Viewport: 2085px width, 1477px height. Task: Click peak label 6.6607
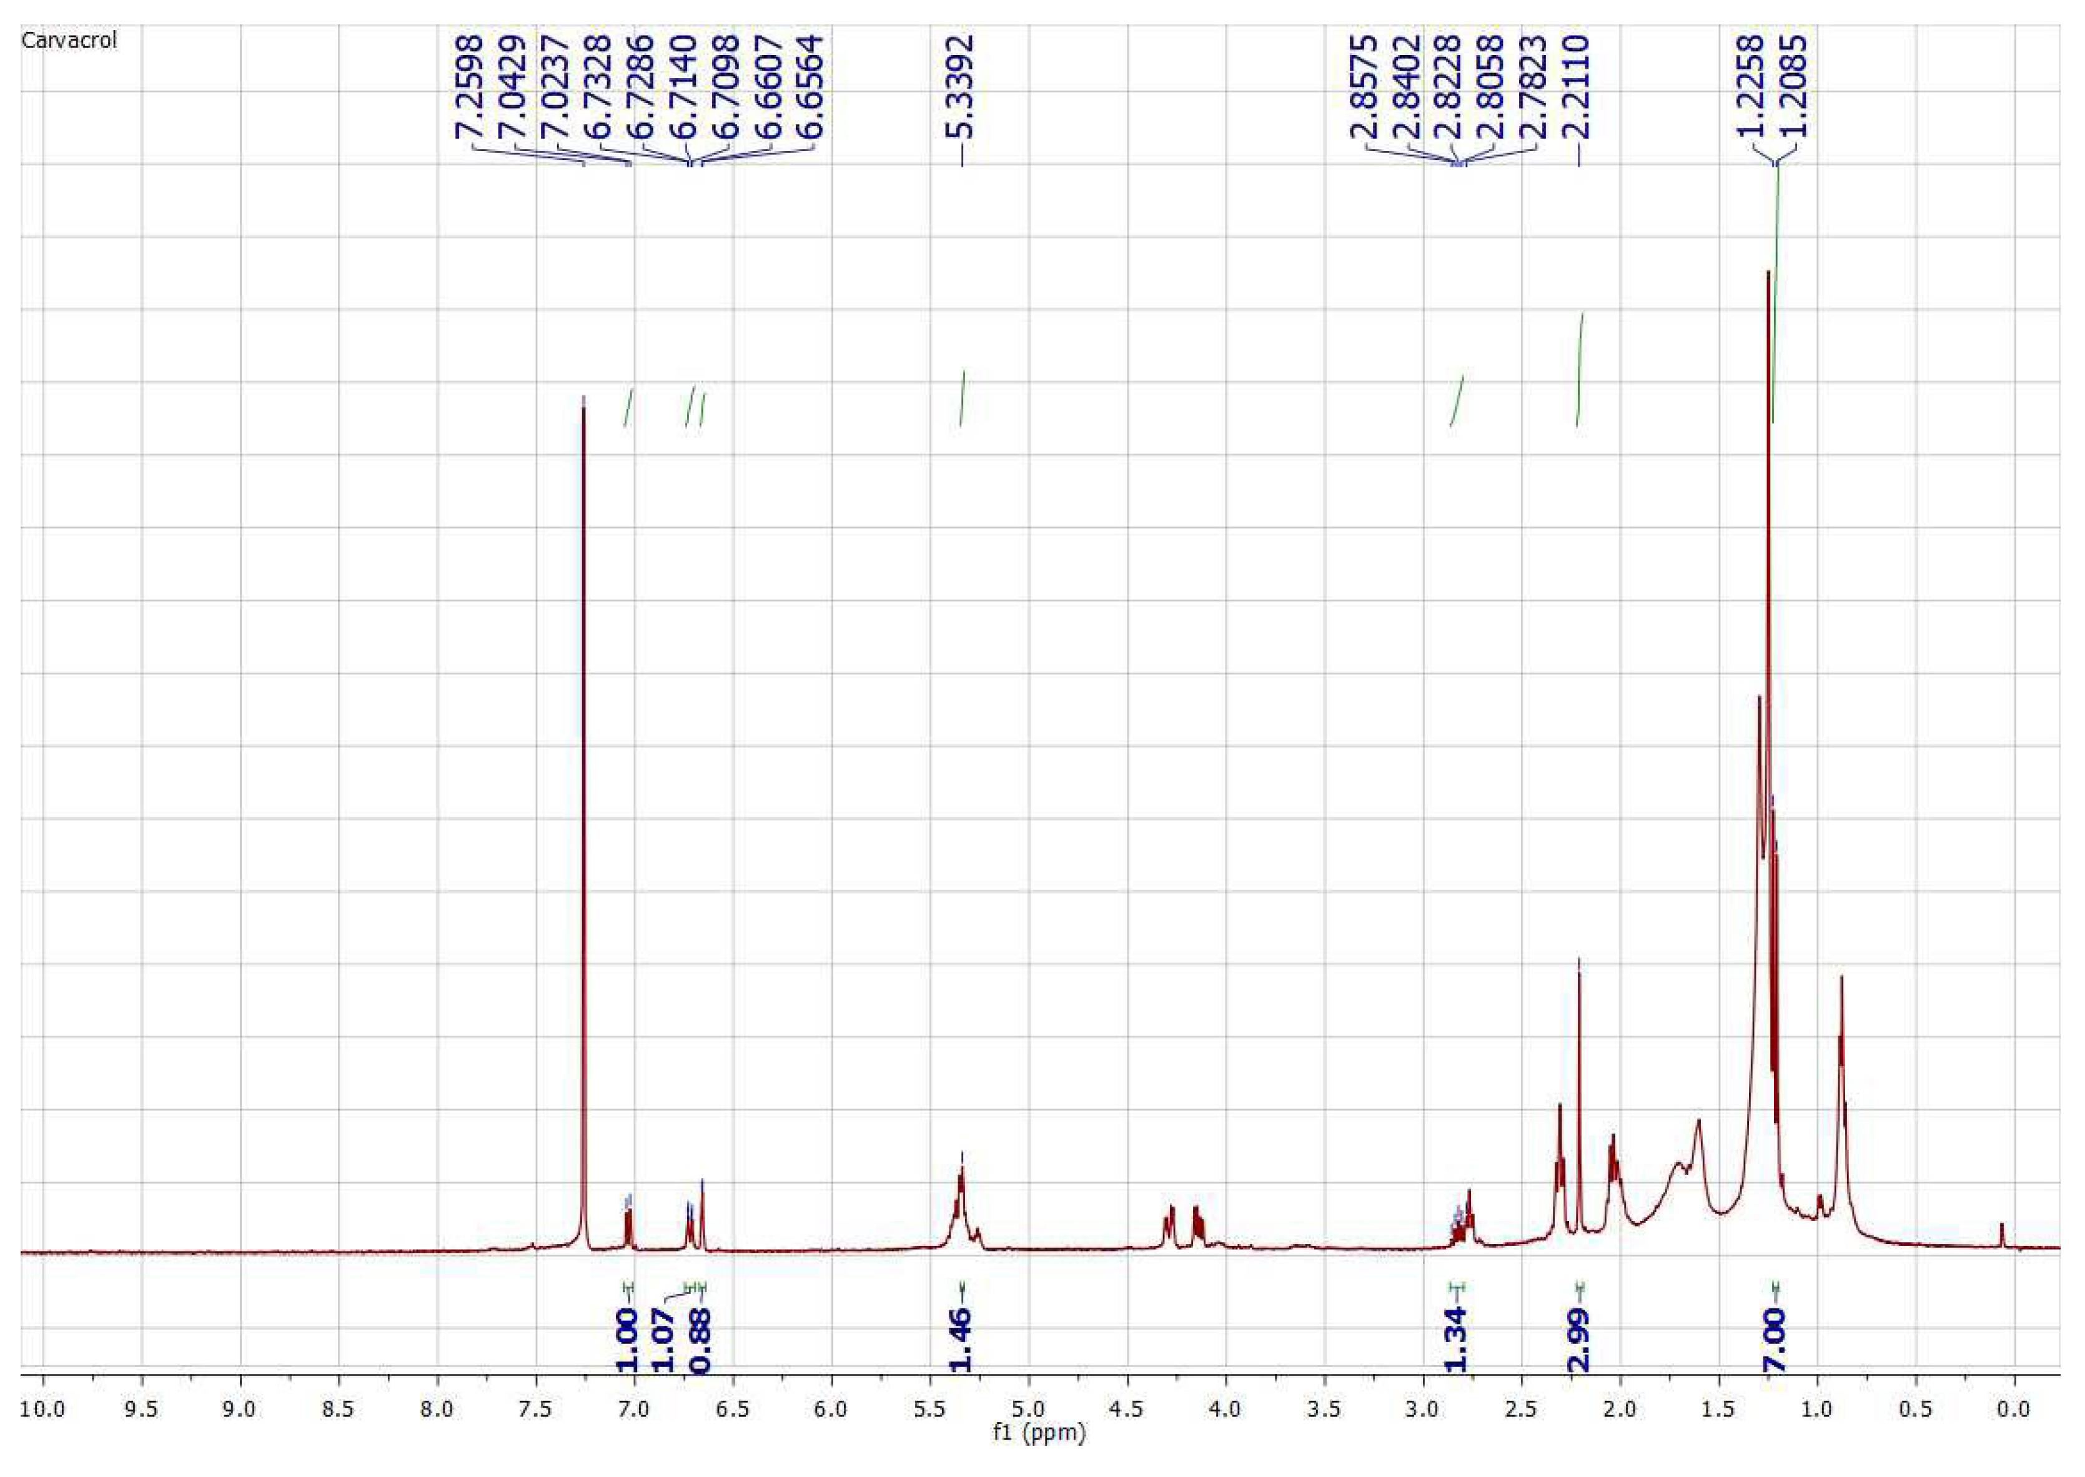769,87
